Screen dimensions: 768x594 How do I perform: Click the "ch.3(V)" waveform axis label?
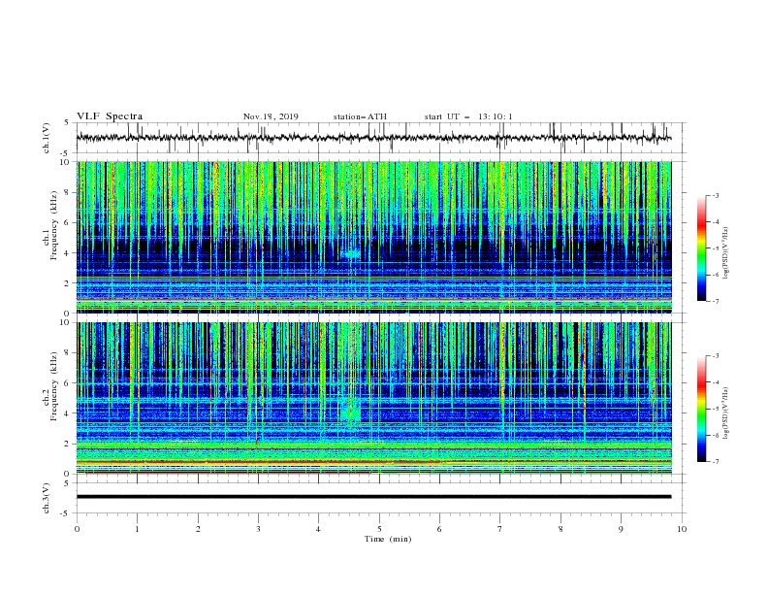(47, 498)
